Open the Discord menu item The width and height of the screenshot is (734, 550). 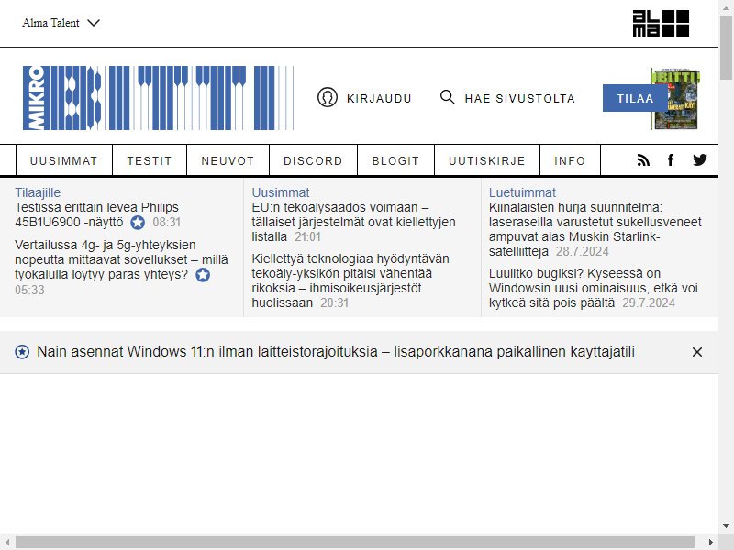pyautogui.click(x=313, y=161)
